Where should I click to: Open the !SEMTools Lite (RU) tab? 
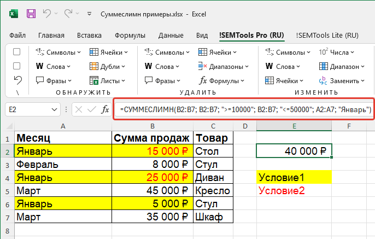[x=327, y=36]
